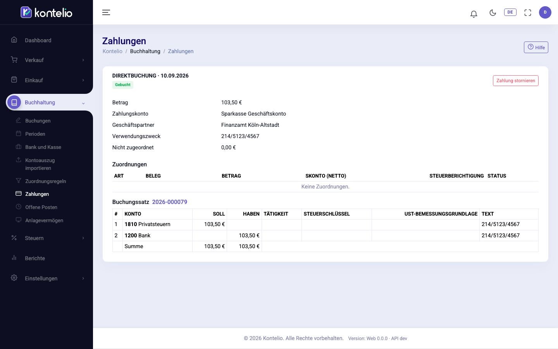Screen dimensions: 558x349
Task: Open user avatar menu D
Action: [x=545, y=12]
